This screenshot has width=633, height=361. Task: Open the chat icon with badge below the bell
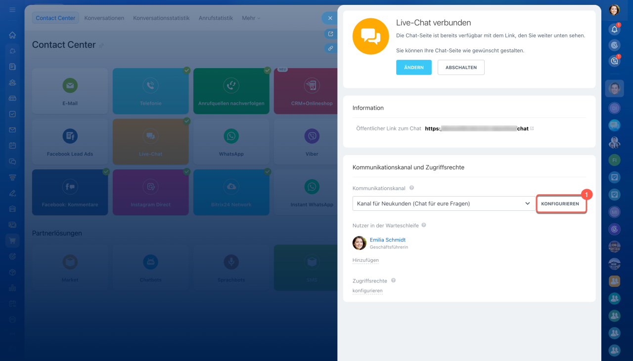click(614, 61)
